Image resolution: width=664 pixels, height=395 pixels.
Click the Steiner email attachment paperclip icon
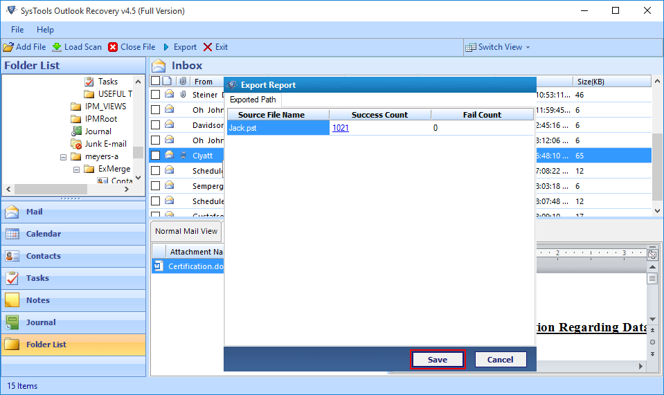183,94
